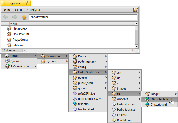Click the vertical scrollbar down arrow
Image resolution: width=178 pixels, height=123 pixels.
pyautogui.click(x=137, y=46)
